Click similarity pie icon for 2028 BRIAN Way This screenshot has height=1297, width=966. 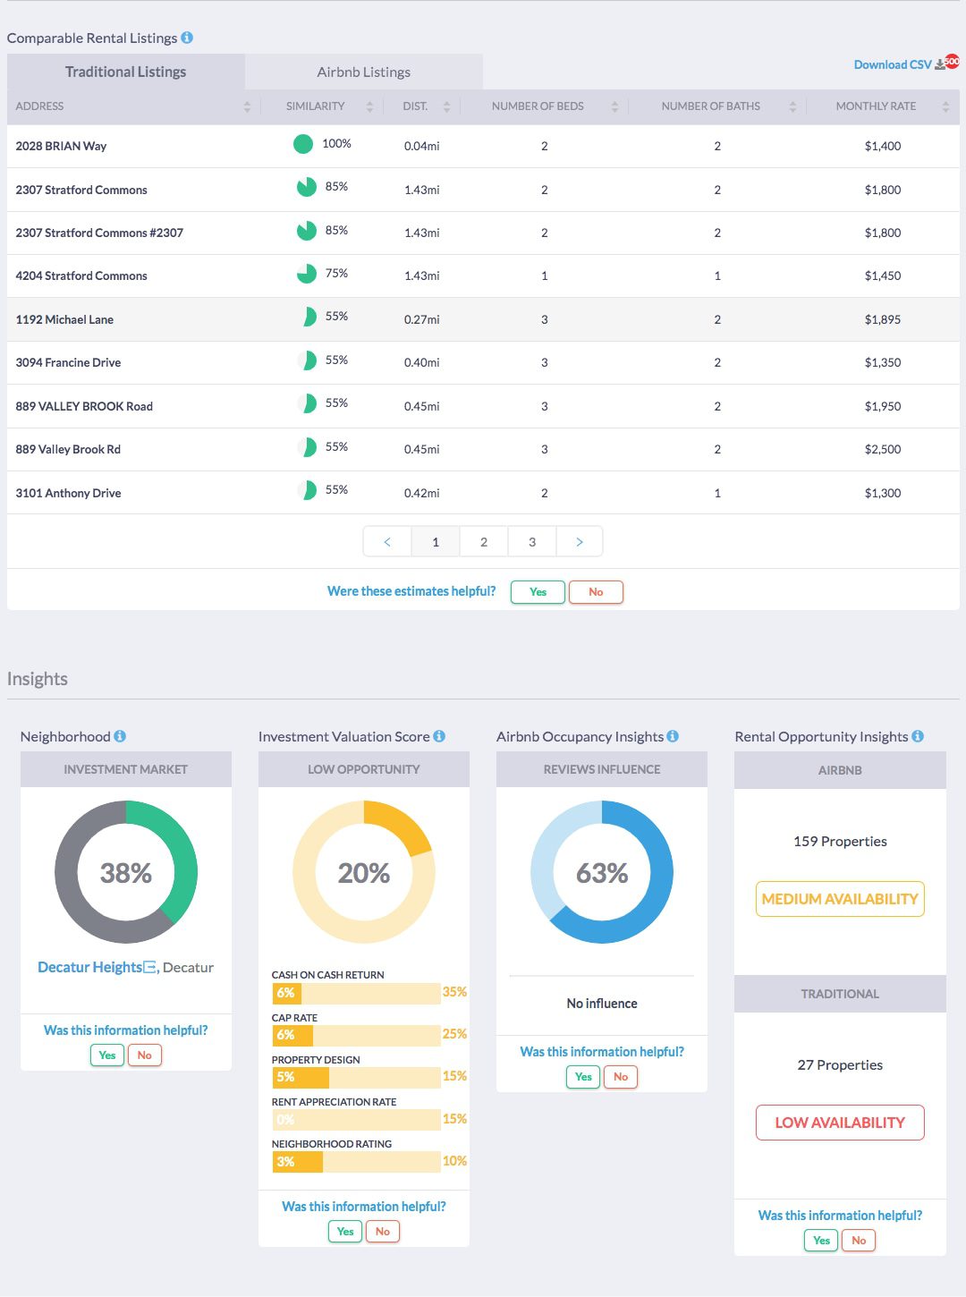(x=303, y=144)
